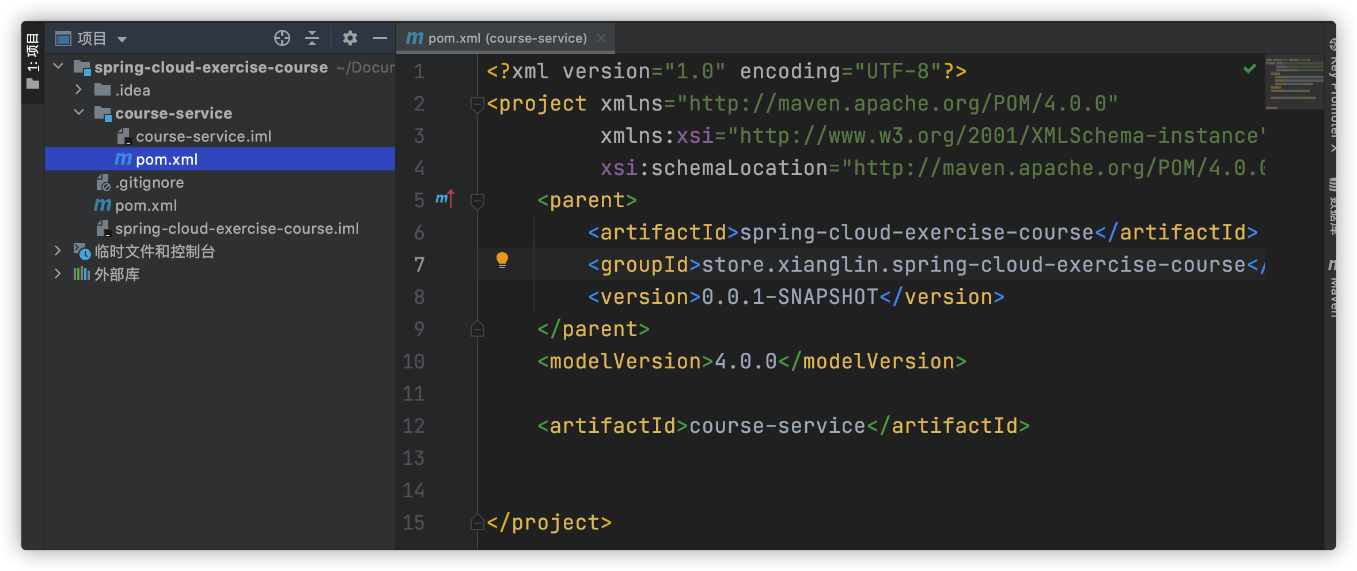Click 4.0.0 inside modelVersion

[746, 361]
